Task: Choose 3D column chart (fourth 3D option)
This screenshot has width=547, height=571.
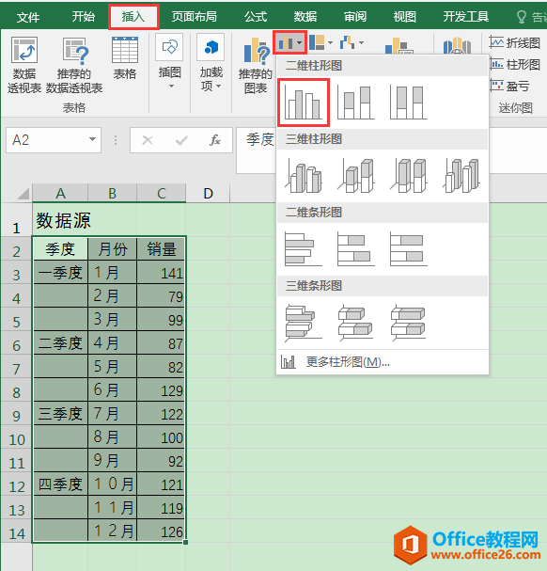Action: coord(461,176)
